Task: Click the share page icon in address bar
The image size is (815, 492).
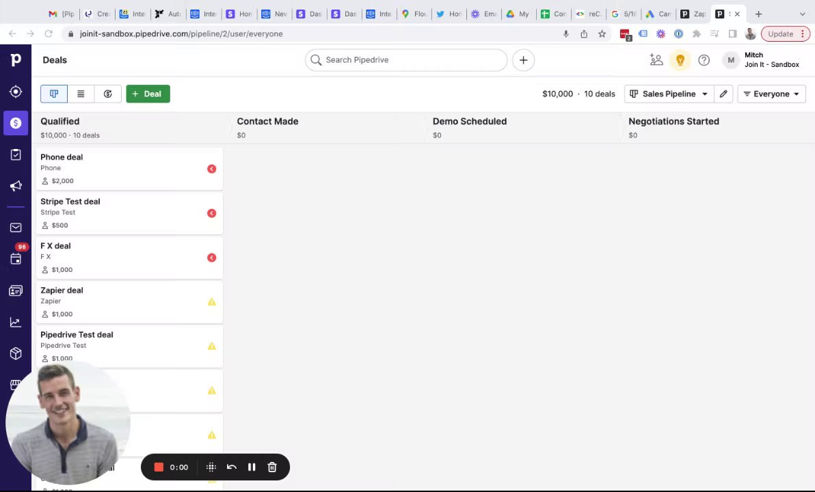Action: 584,33
